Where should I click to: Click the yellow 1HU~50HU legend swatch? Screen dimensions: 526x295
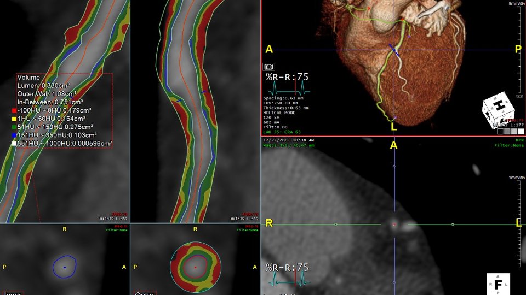tap(14, 119)
